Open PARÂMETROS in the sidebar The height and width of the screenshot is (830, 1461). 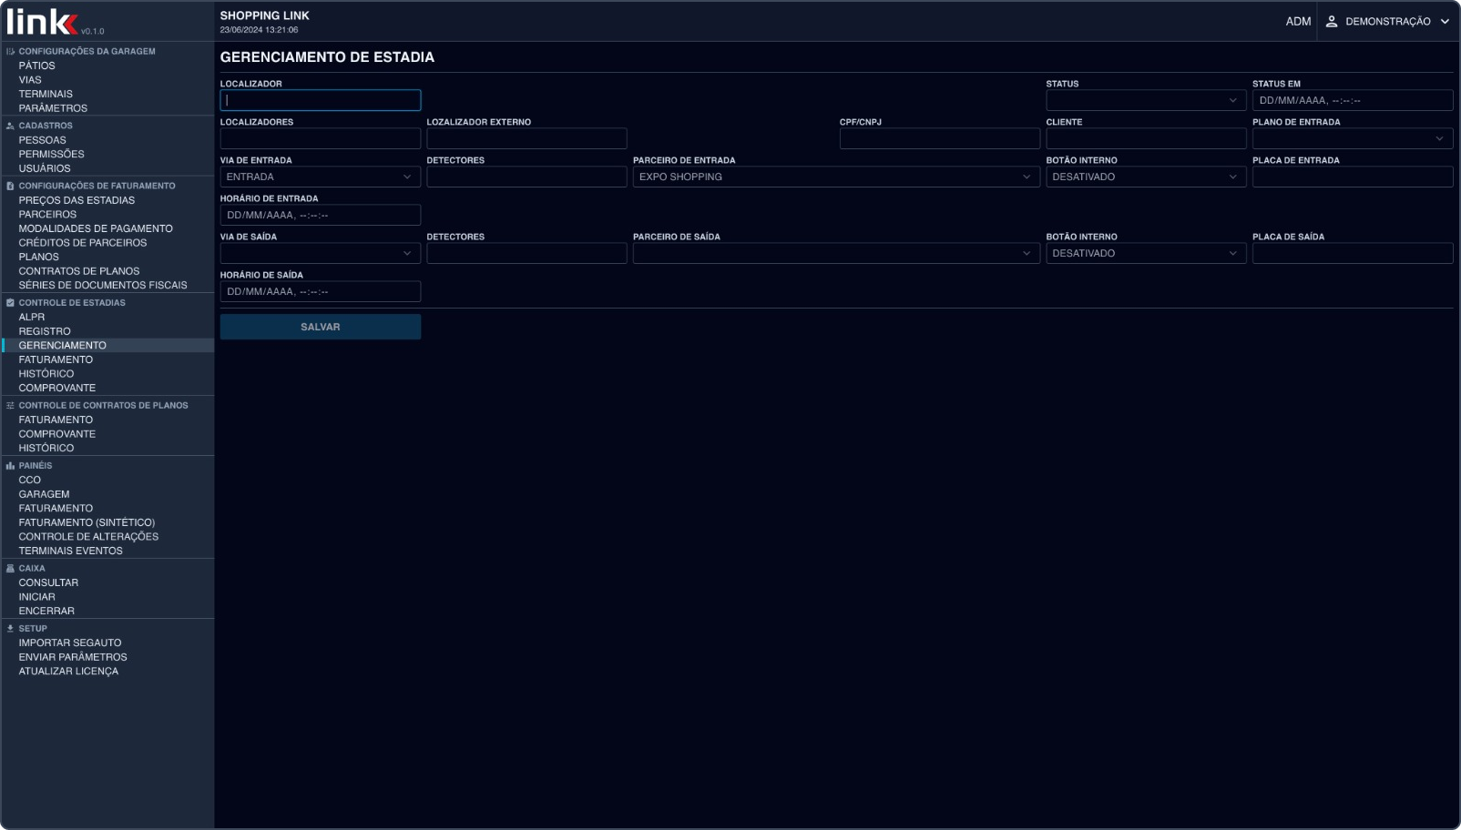click(x=53, y=108)
